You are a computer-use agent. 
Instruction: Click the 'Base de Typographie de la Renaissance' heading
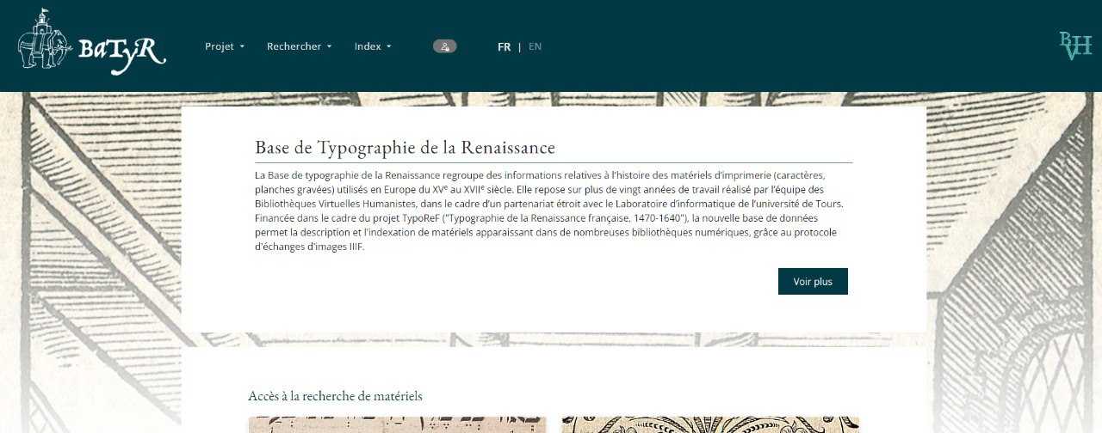coord(406,147)
